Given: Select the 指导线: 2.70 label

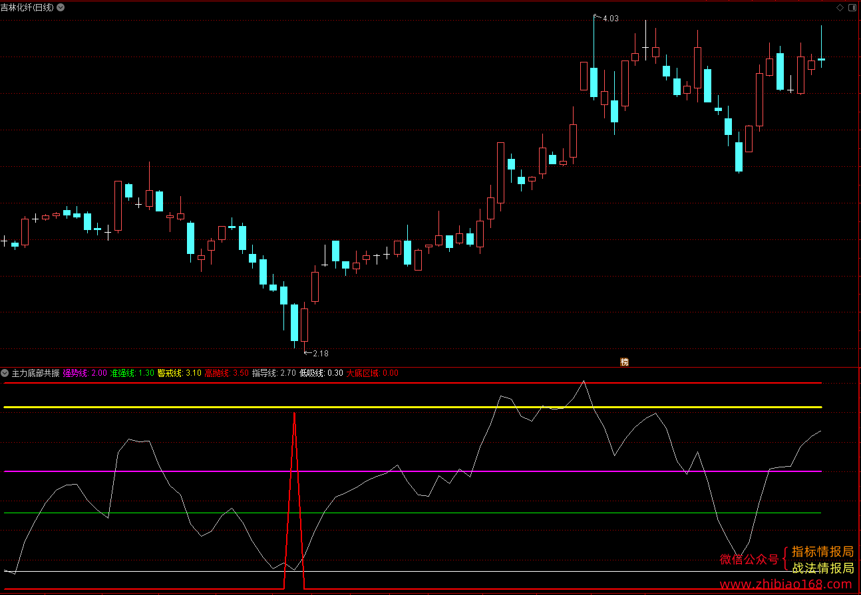Looking at the screenshot, I should click(x=273, y=373).
